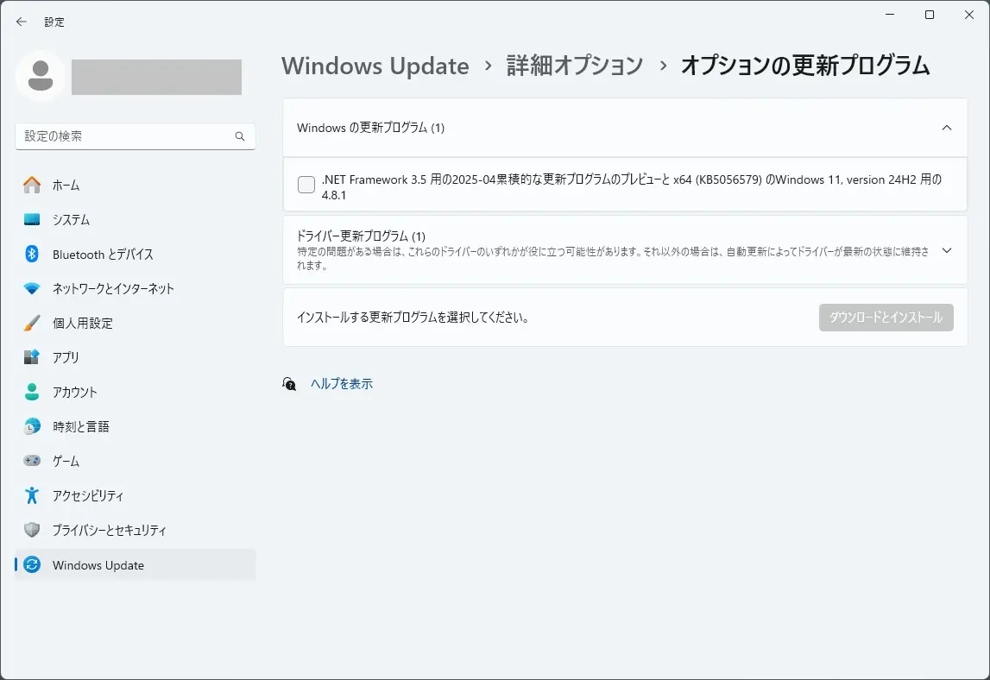Expand the ドライバー更新プログラム section chevron
Screen dimensions: 990x680
(947, 250)
